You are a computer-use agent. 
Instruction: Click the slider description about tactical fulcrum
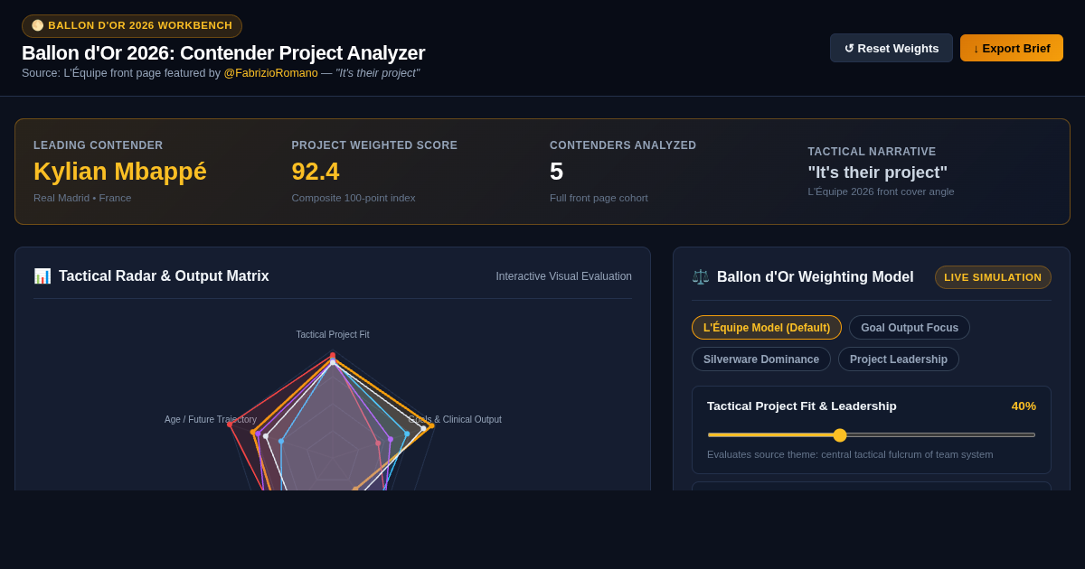point(850,454)
